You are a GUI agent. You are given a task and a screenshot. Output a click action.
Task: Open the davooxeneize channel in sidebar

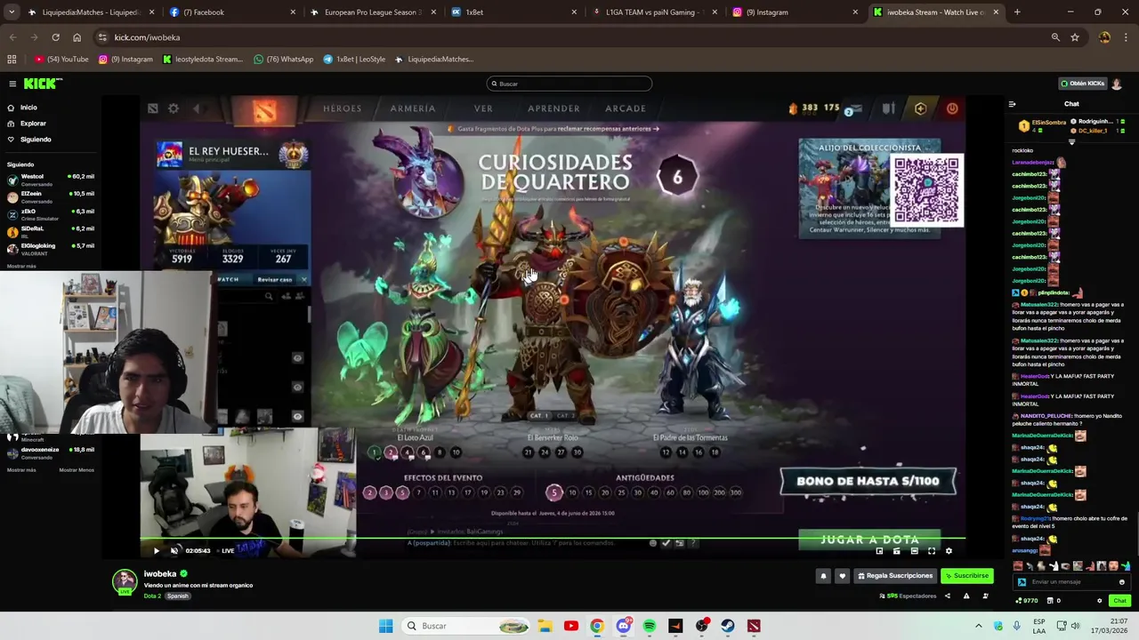point(50,452)
